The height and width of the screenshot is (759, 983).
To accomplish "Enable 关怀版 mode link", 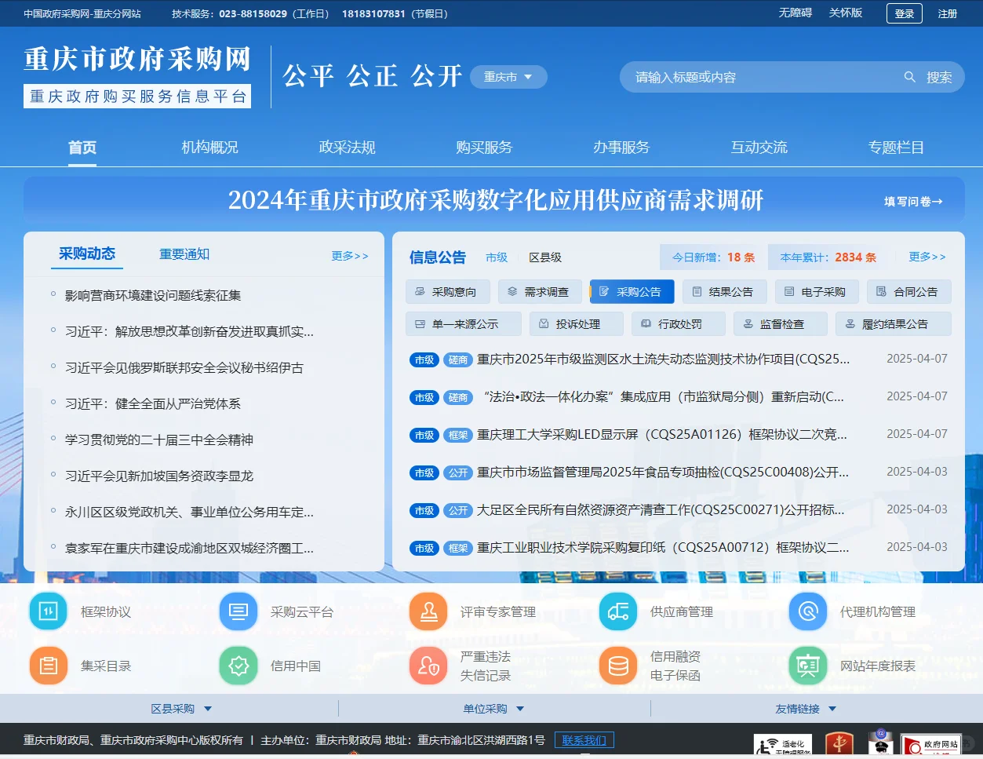I will 846,13.
